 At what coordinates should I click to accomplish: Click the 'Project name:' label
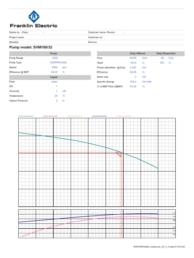point(17,37)
